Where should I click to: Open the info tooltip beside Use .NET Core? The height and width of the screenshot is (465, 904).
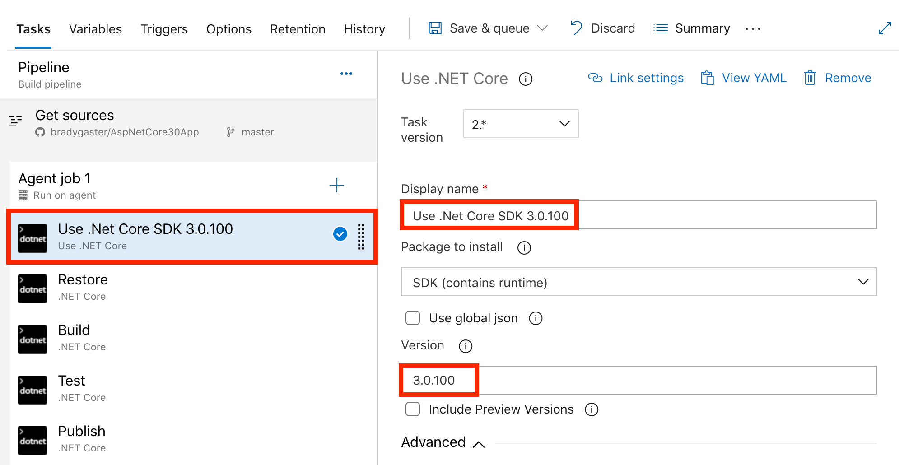pos(525,79)
